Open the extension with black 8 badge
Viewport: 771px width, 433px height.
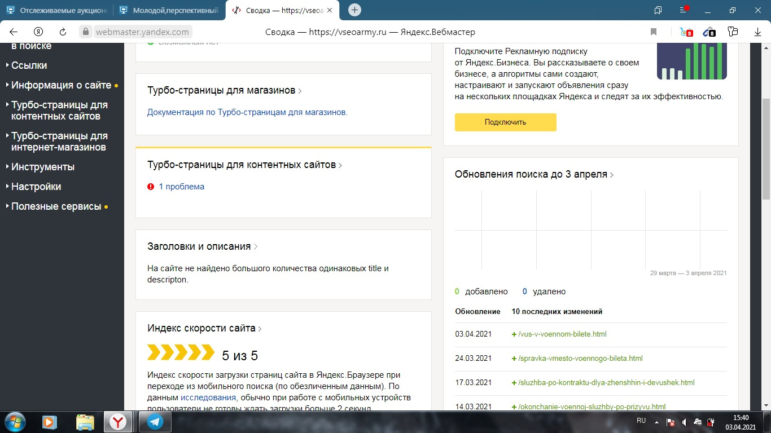pyautogui.click(x=709, y=32)
